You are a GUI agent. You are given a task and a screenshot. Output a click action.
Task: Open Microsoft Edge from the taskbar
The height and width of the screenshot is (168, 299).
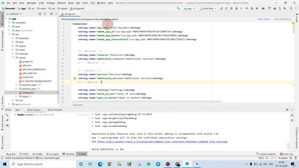[x=100, y=164]
